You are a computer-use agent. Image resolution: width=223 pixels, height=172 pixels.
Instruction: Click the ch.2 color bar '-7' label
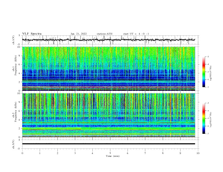[208, 133]
